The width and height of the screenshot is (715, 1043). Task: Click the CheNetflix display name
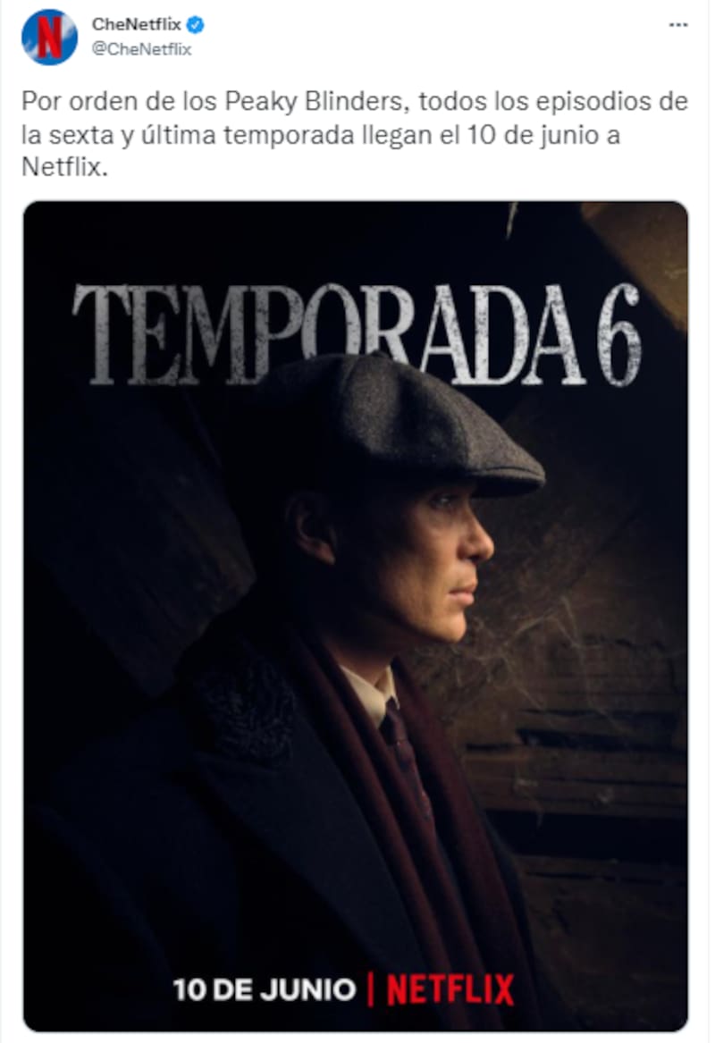[137, 25]
